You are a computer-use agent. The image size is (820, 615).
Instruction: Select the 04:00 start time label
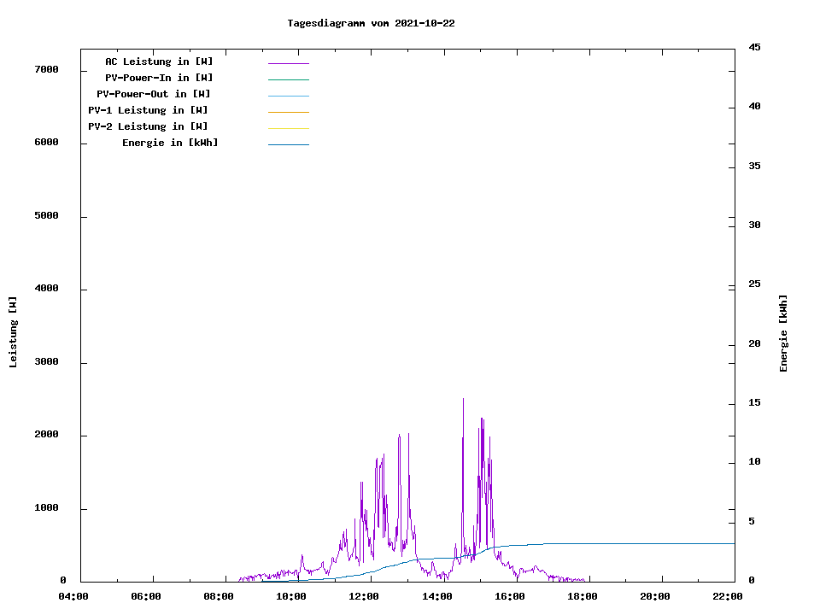click(x=73, y=596)
